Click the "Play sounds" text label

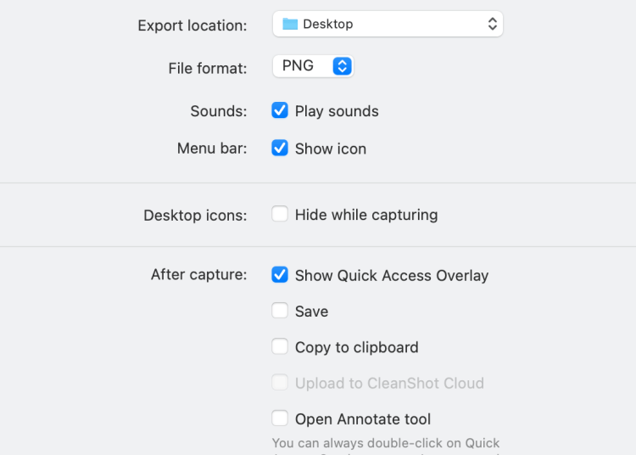tap(337, 111)
